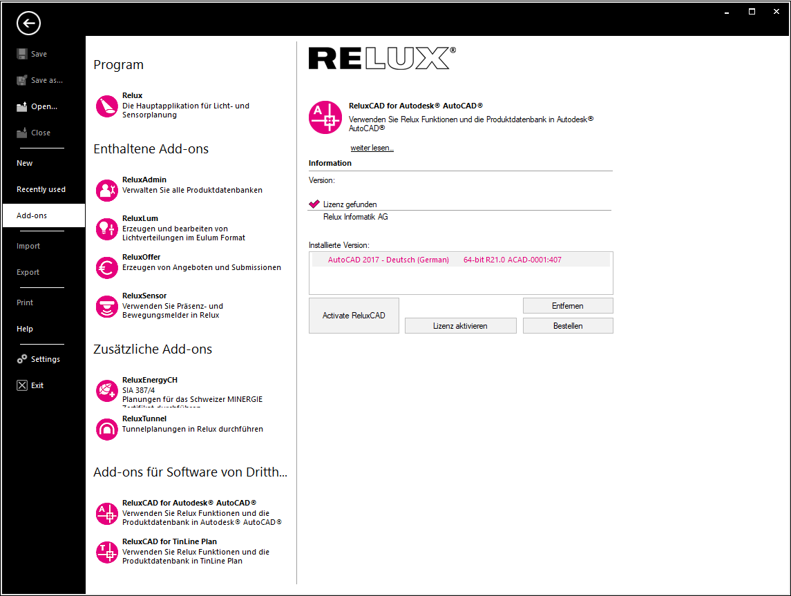Minimize the Relux window
Viewport: 791px width, 596px height.
click(727, 12)
